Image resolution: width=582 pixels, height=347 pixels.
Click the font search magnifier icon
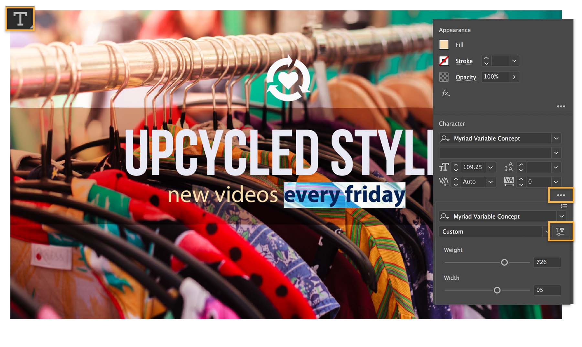click(x=445, y=138)
